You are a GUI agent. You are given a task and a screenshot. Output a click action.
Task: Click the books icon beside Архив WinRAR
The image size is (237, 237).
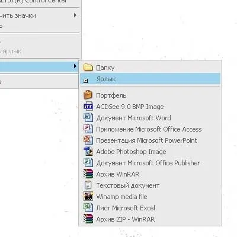pyautogui.click(x=88, y=174)
